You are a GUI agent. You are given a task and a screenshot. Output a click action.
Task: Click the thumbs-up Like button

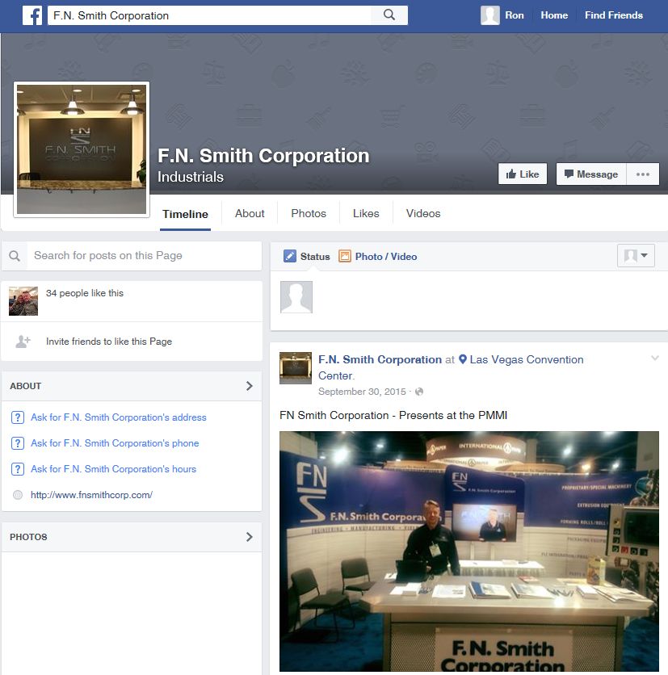point(523,174)
